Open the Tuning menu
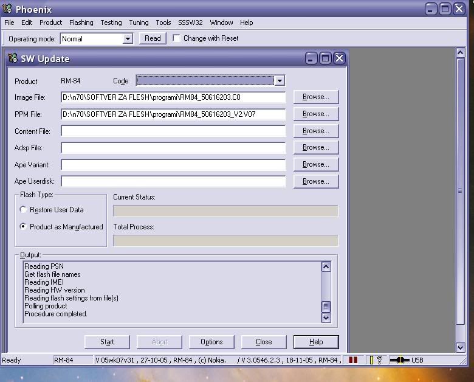The height and width of the screenshot is (382, 474). click(139, 23)
